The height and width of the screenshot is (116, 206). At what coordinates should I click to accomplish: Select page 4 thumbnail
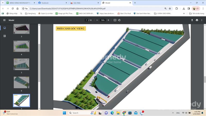tap(21, 46)
